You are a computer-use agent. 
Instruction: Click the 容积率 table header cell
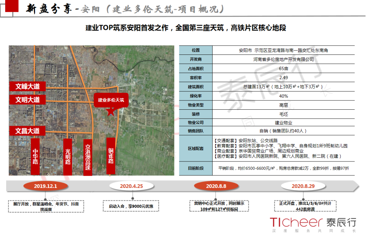pyautogui.click(x=196, y=78)
